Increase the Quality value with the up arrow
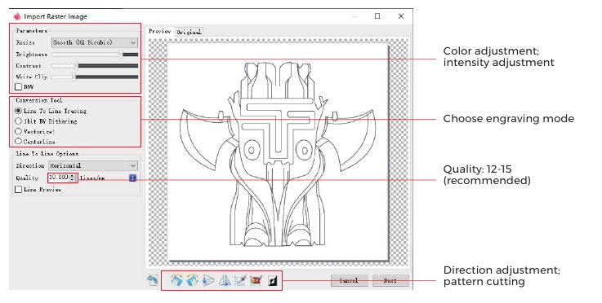This screenshot has width=602, height=303. [x=73, y=175]
